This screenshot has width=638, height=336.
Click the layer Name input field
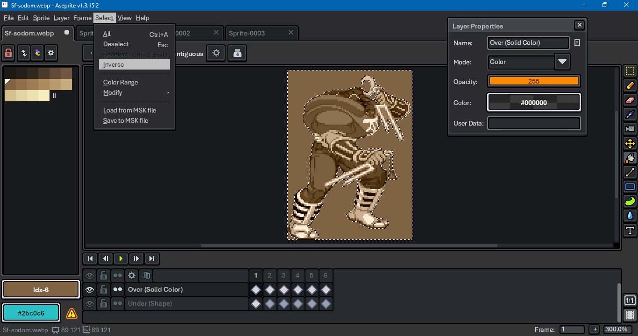(528, 43)
